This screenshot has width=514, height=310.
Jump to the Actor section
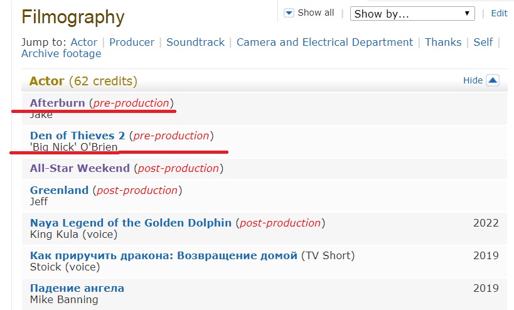point(84,42)
